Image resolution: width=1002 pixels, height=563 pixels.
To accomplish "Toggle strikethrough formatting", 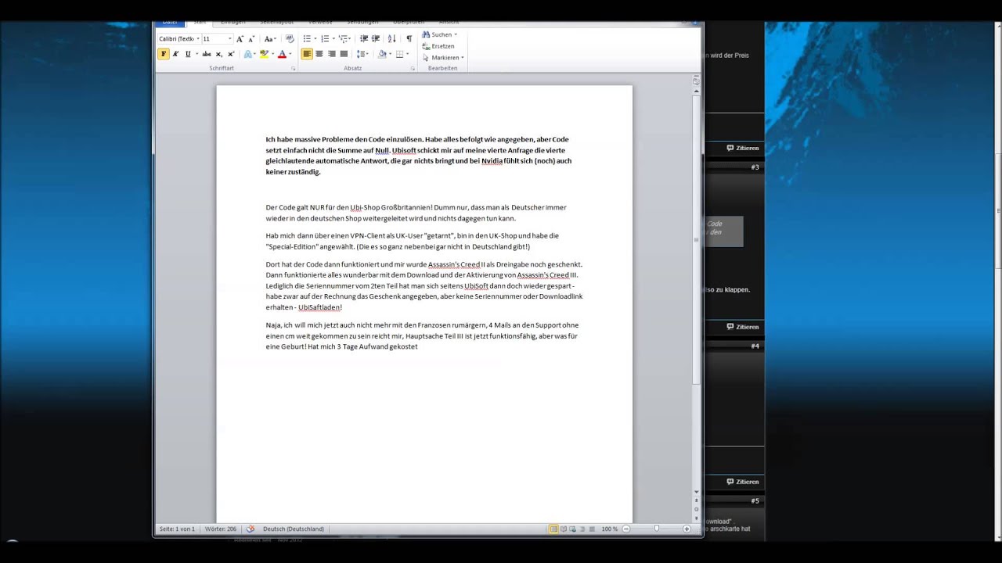I will (206, 54).
